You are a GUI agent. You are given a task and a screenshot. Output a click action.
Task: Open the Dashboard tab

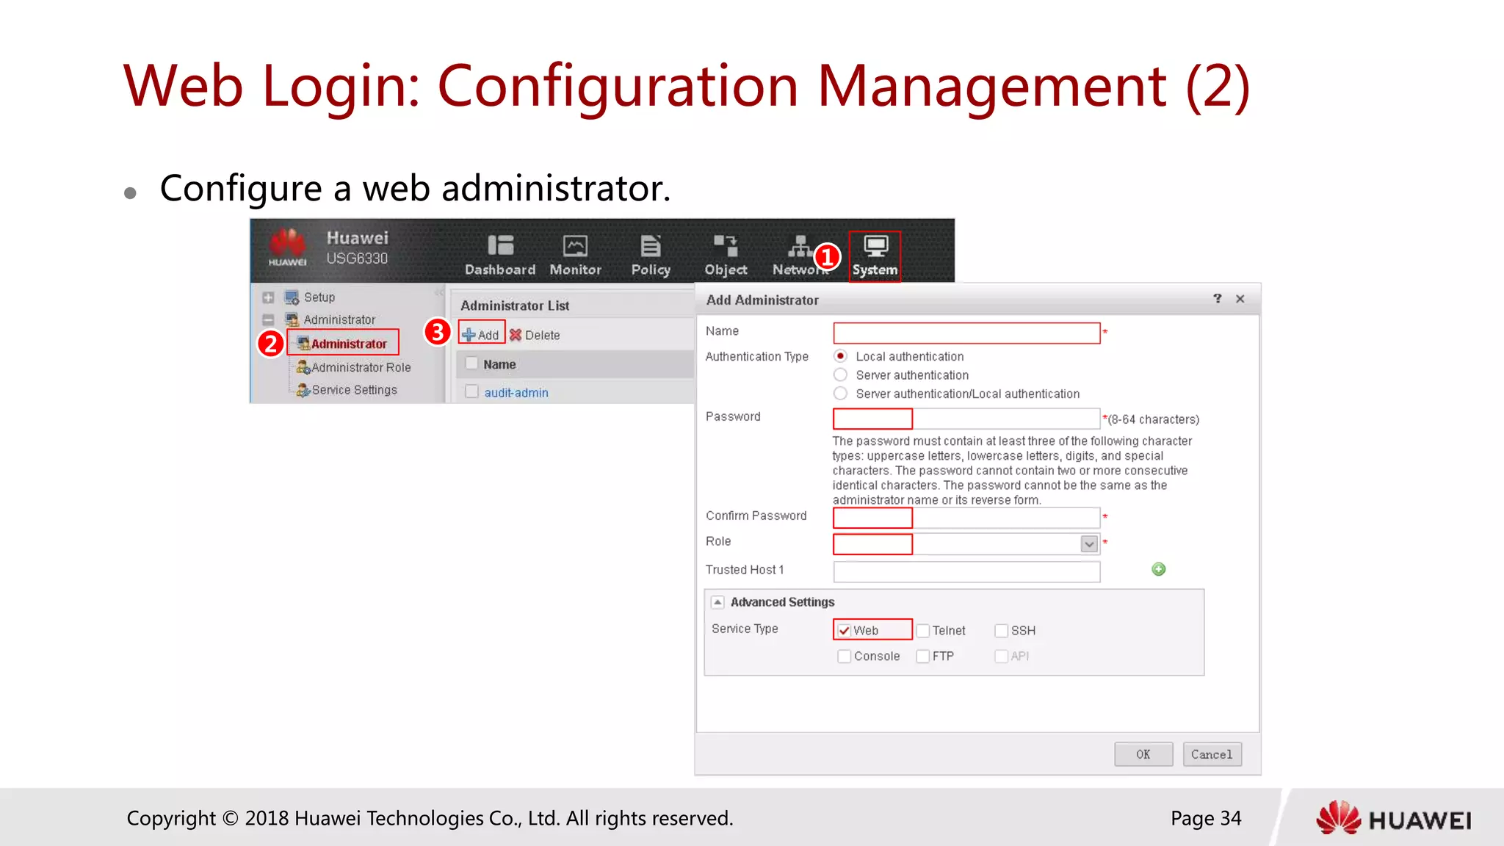pos(500,256)
